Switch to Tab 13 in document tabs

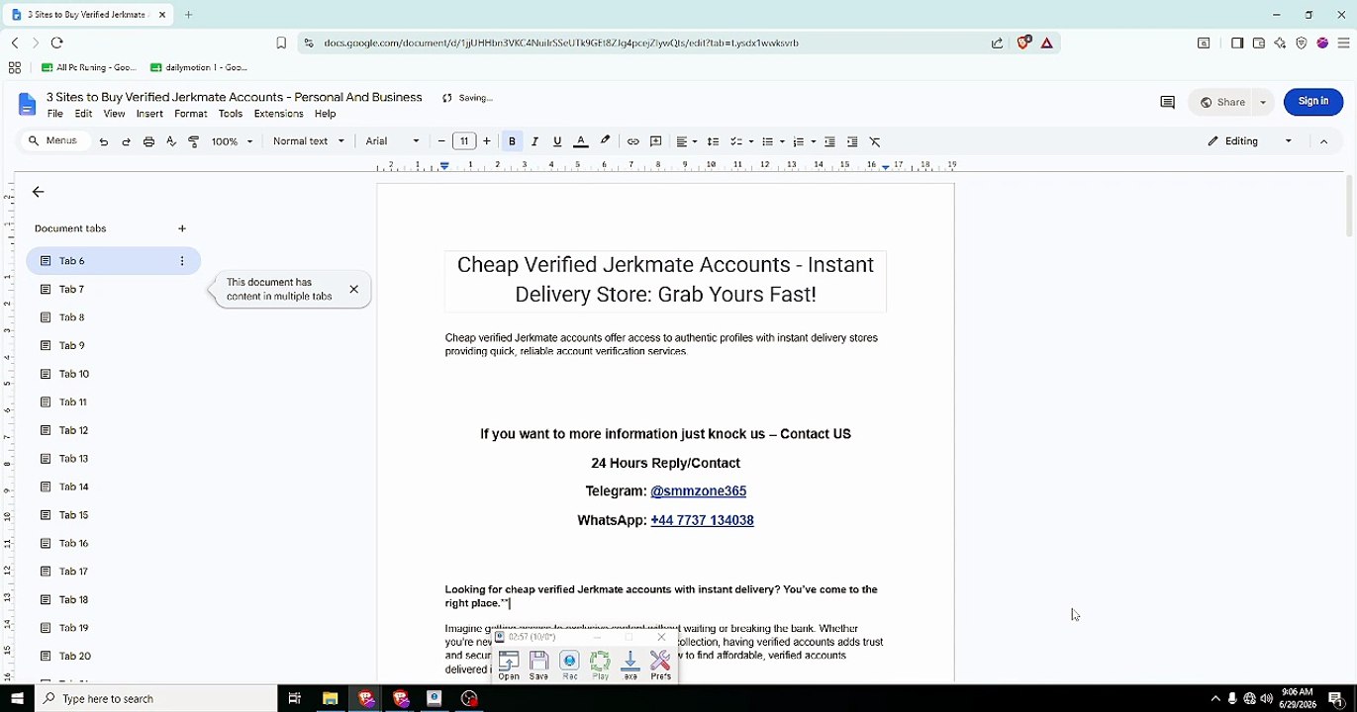[114, 459]
